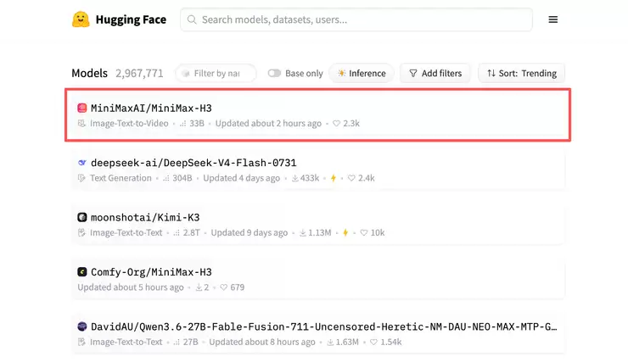Viewport: 628px width, 362px height.
Task: Click Image-Text-to-Text icon on DavidAU row
Action: point(81,342)
